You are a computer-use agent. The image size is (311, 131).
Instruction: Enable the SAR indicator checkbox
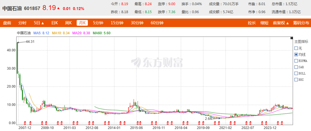(x=296, y=67)
